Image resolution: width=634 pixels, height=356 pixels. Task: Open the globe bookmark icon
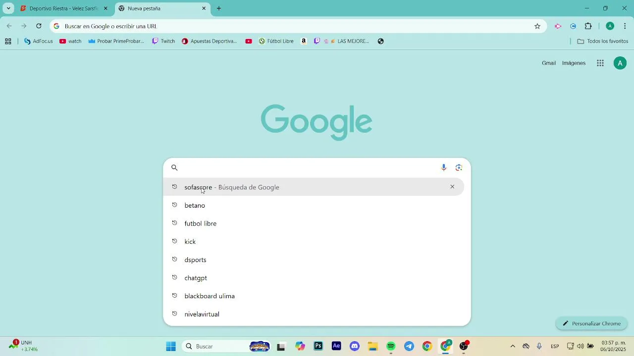381,42
